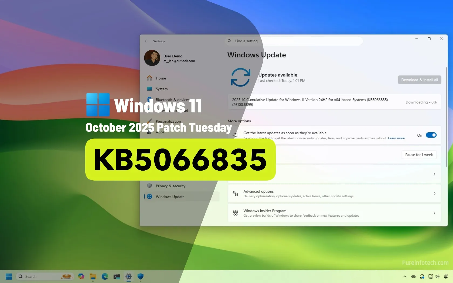Viewport: 453px width, 283px height.
Task: Go to System settings section
Action: pos(161,89)
